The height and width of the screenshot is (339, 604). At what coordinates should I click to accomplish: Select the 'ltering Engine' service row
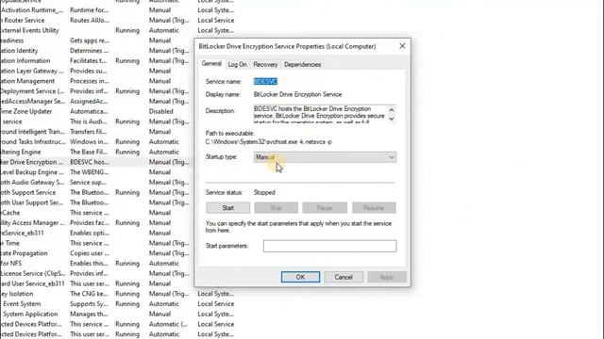pyautogui.click(x=97, y=152)
